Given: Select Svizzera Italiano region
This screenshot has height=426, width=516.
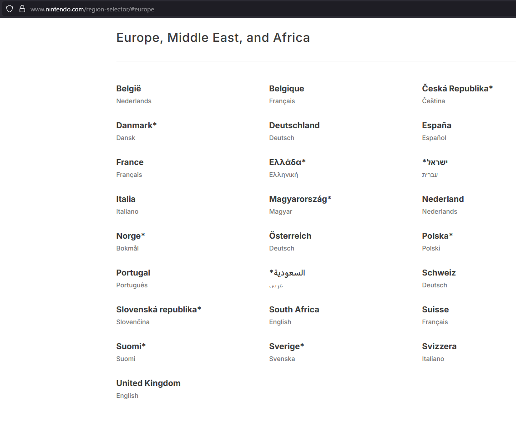Looking at the screenshot, I should (439, 352).
